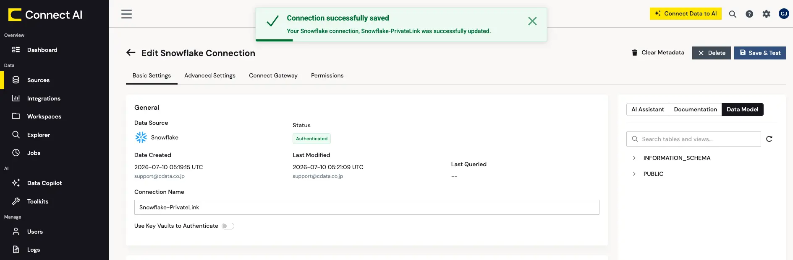Click the hamburger menu icon
This screenshot has height=260, width=793.
coord(126,14)
